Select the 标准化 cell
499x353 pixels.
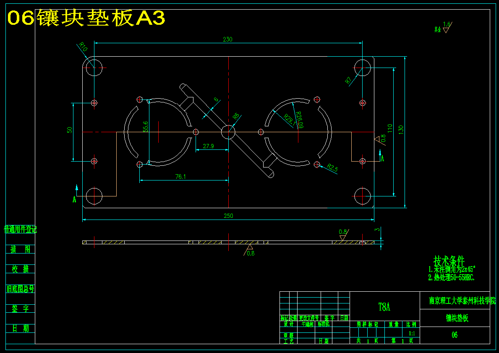324,324
